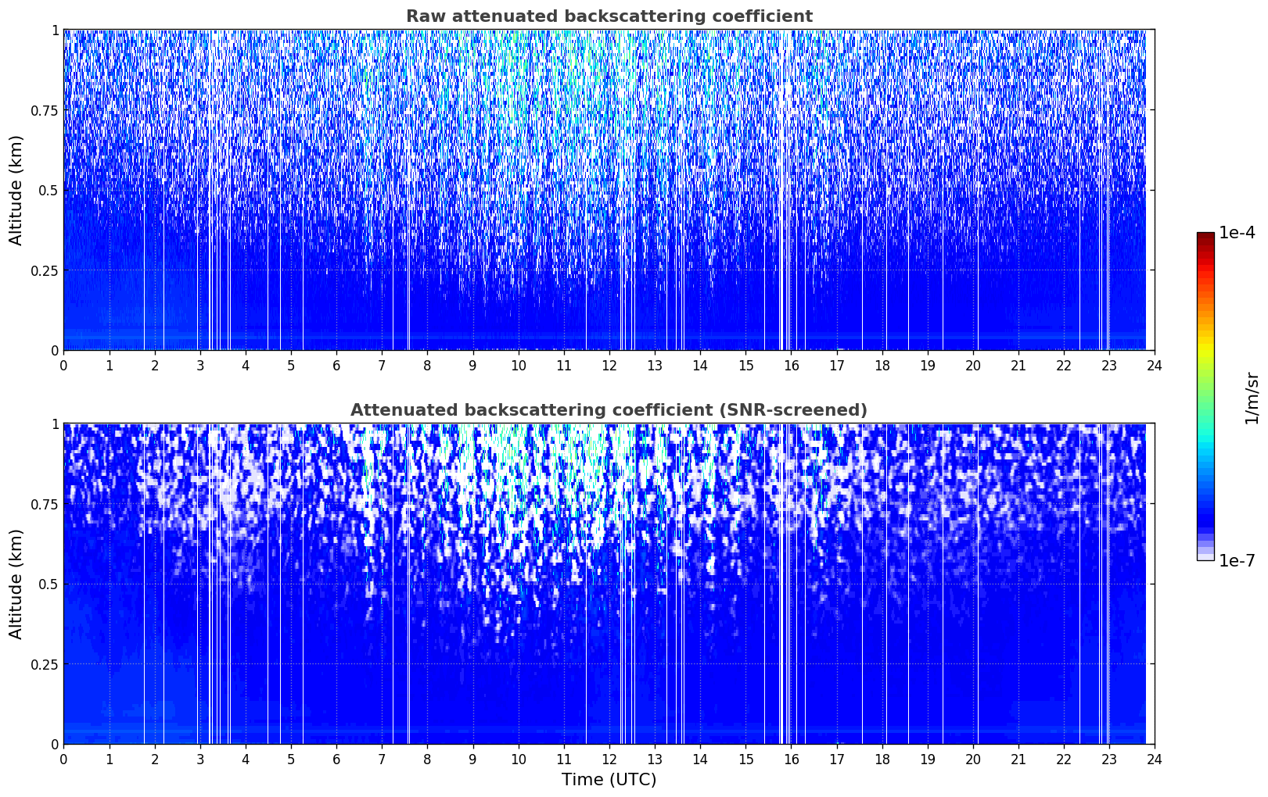Click the bottom plot's 'Altitude (km)' label
This screenshot has width=1268, height=797.
tap(16, 584)
